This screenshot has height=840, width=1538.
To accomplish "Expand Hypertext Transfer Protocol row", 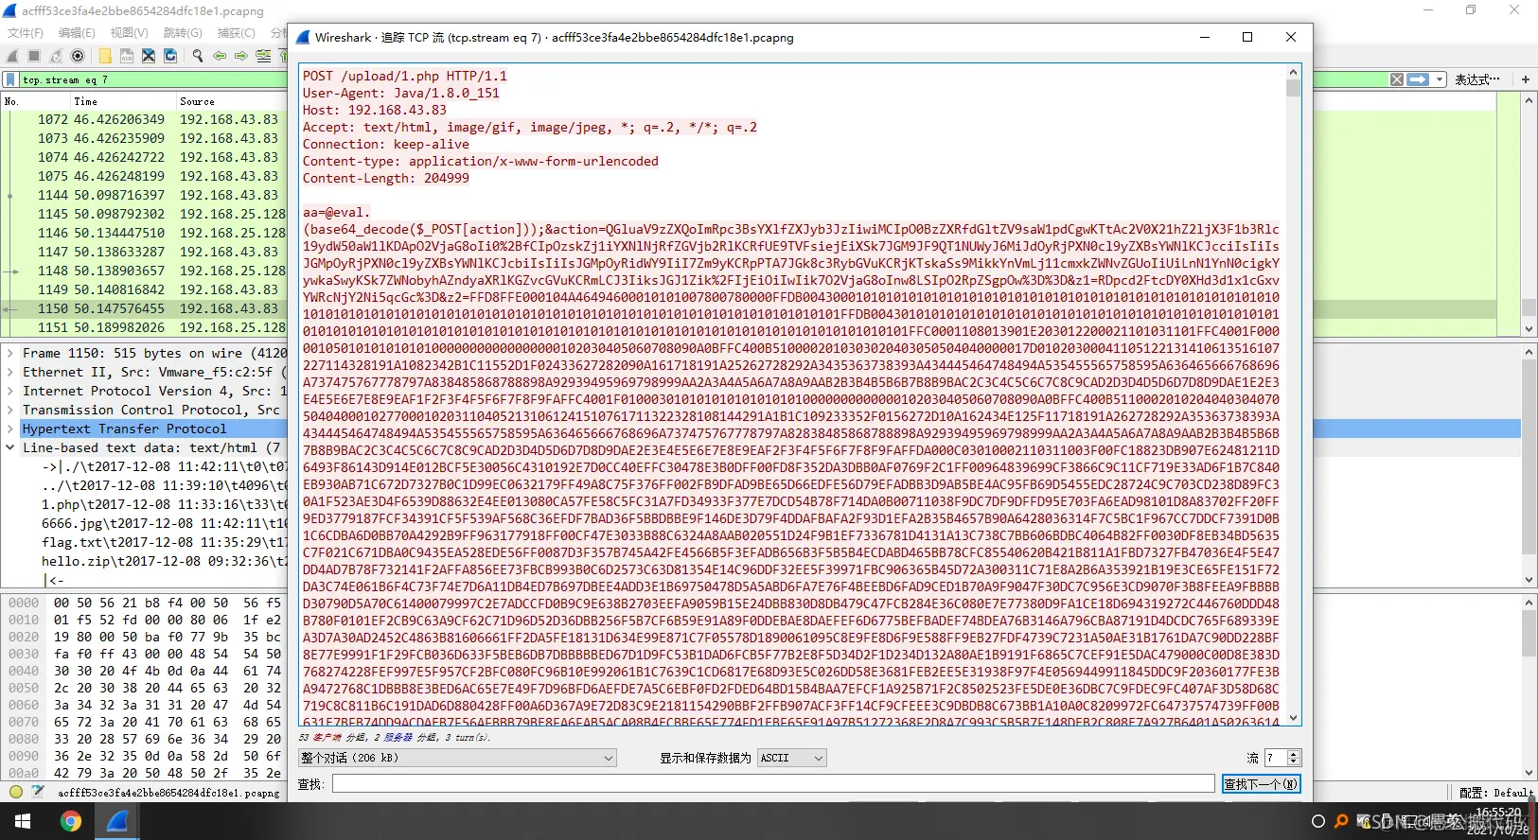I will (x=10, y=429).
